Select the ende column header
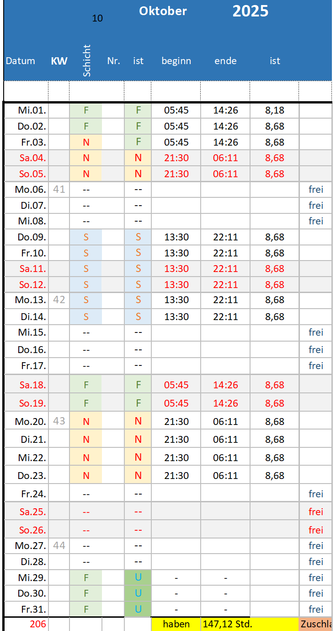This screenshot has width=336, height=631. pyautogui.click(x=225, y=61)
